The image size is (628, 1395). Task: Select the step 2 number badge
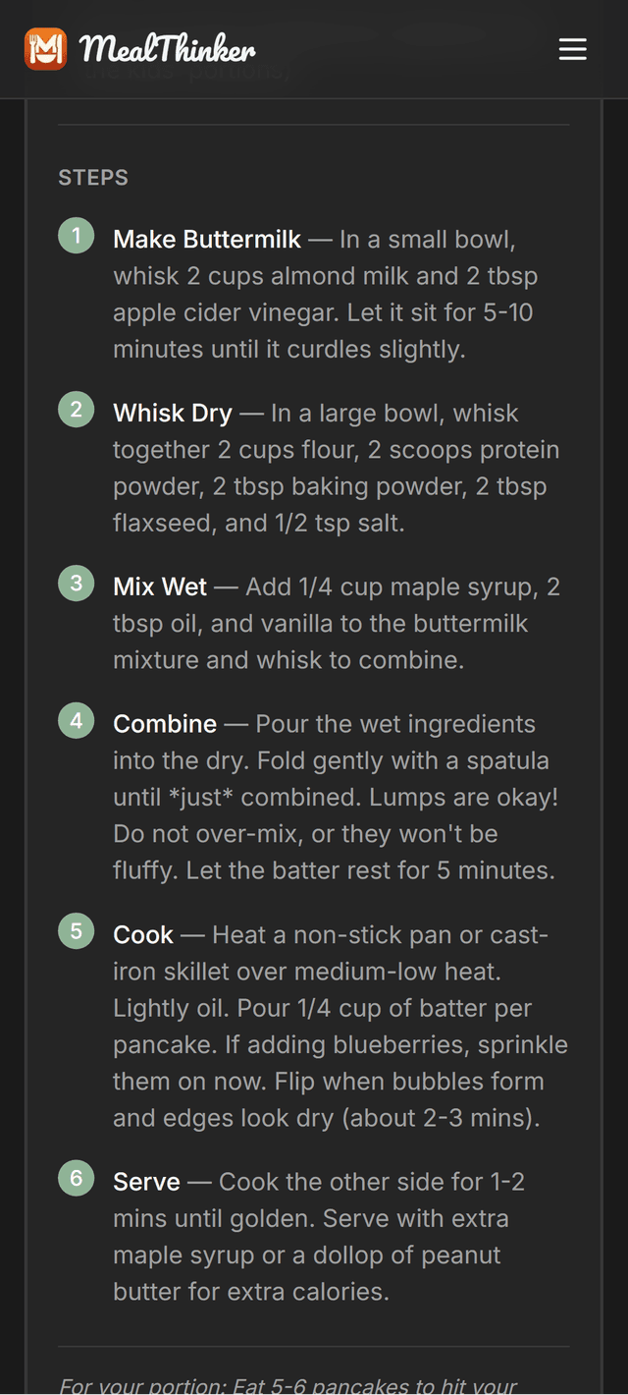click(76, 410)
